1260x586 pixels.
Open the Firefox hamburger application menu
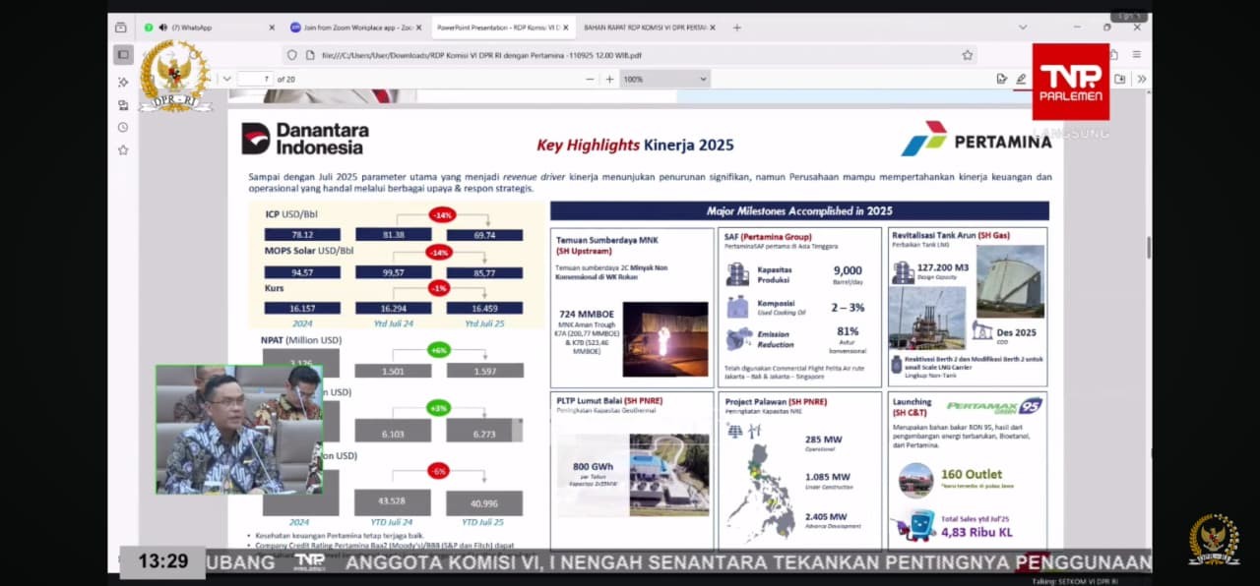coord(1137,55)
